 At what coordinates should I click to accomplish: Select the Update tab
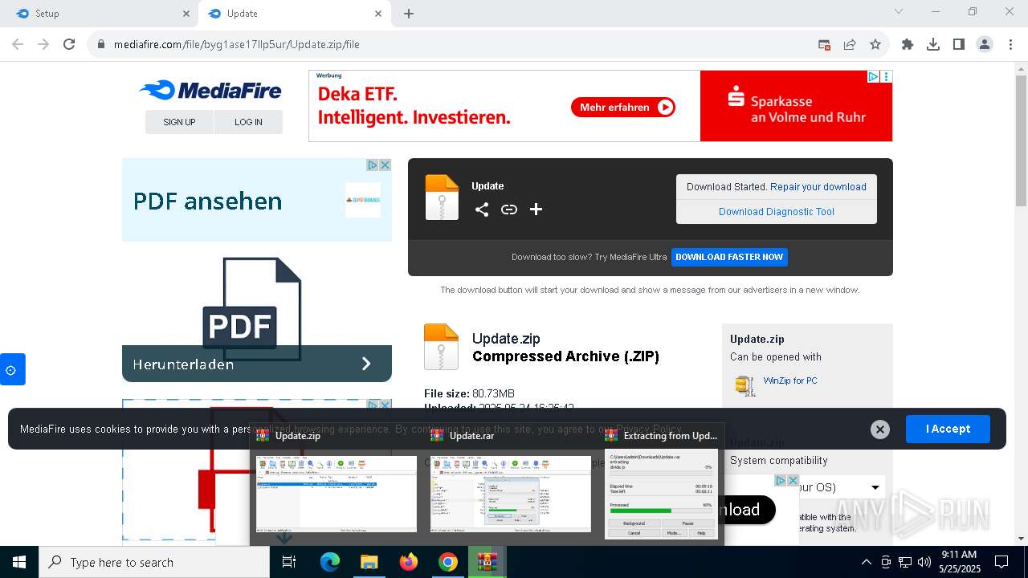(289, 14)
